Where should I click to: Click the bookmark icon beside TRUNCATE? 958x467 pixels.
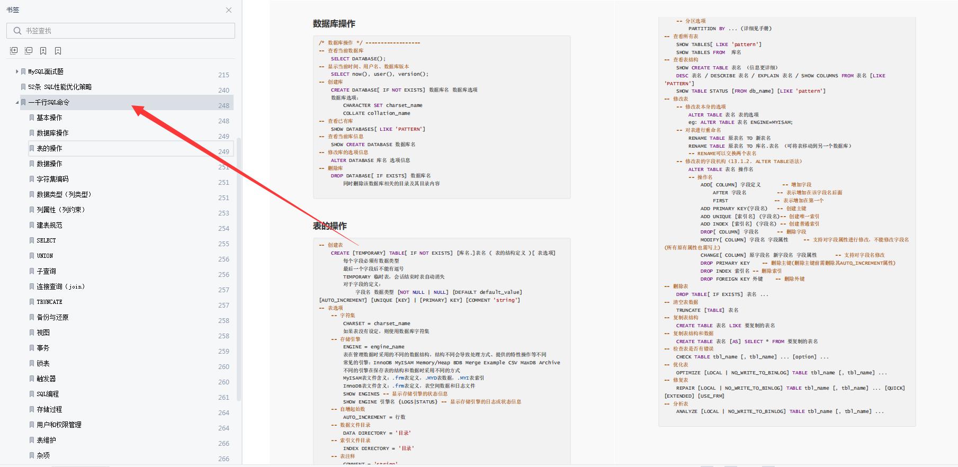point(32,302)
